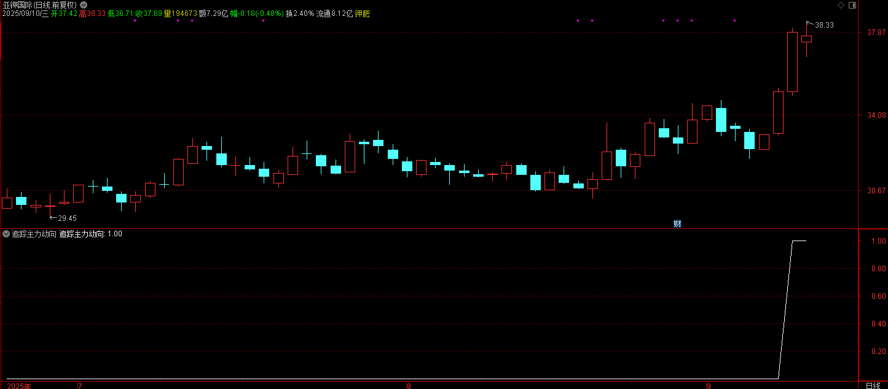This screenshot has height=389, width=888.
Task: Click the 34.08 price axis label
Action: coord(876,115)
